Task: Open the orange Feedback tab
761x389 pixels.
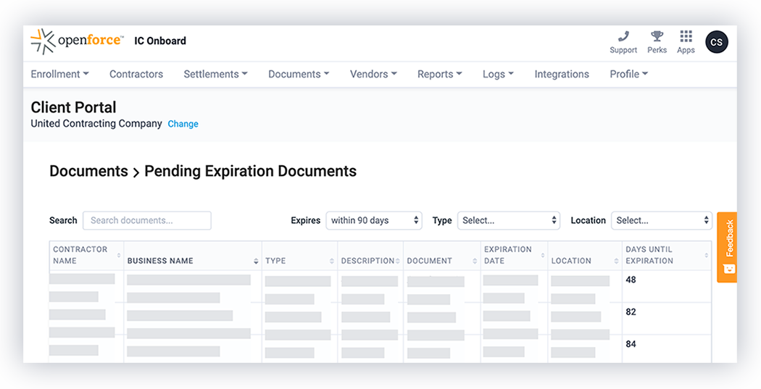Action: click(727, 247)
